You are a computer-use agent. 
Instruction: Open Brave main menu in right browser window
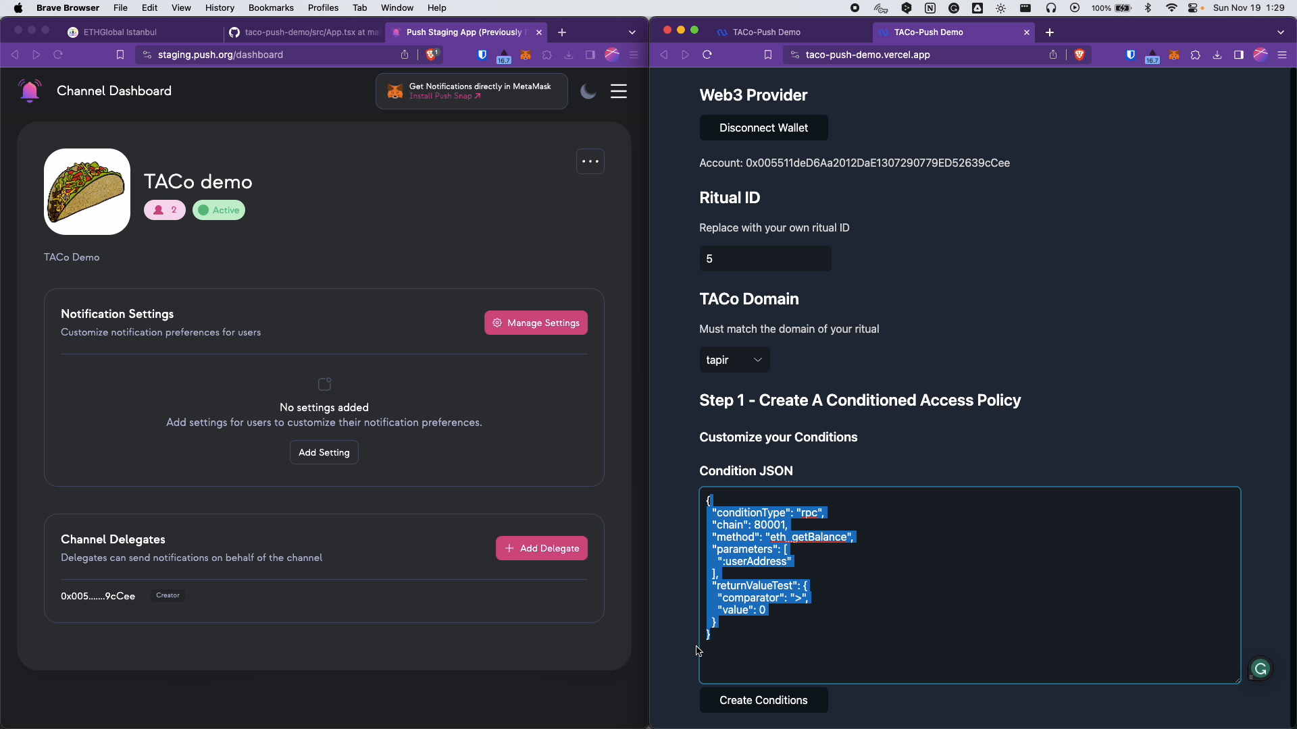point(1282,55)
